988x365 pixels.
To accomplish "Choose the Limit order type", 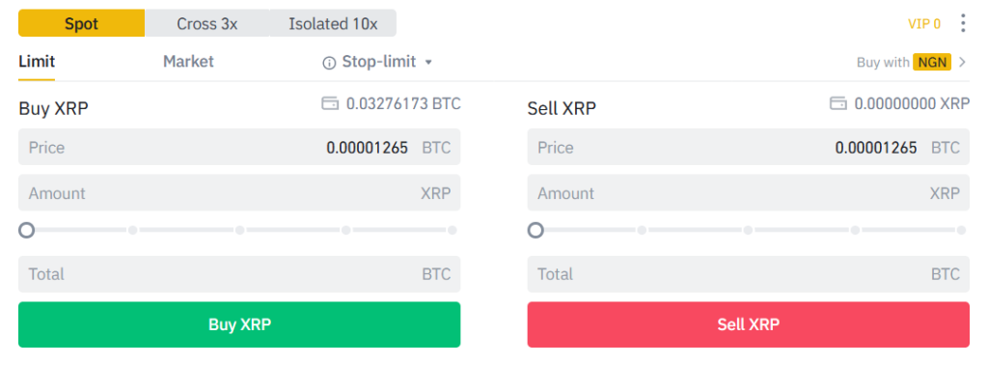I will (x=37, y=62).
